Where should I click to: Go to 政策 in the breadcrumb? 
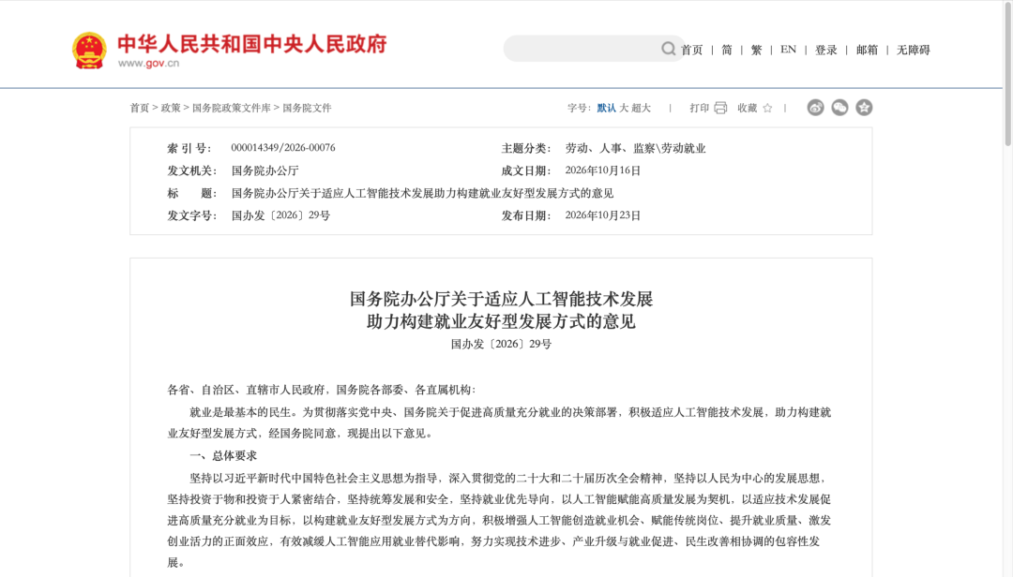[171, 108]
